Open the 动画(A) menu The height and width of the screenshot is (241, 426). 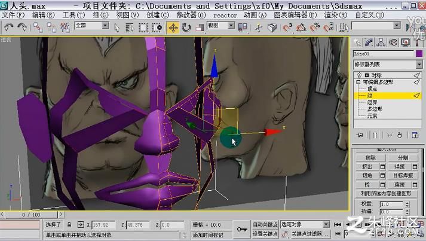pos(255,15)
